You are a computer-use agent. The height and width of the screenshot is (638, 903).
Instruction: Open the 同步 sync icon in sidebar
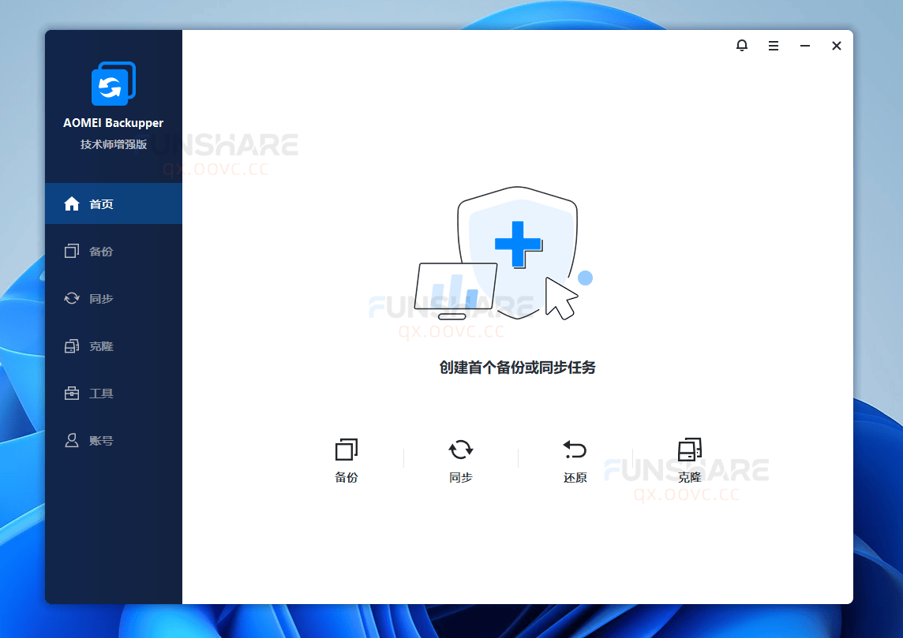[x=72, y=299]
